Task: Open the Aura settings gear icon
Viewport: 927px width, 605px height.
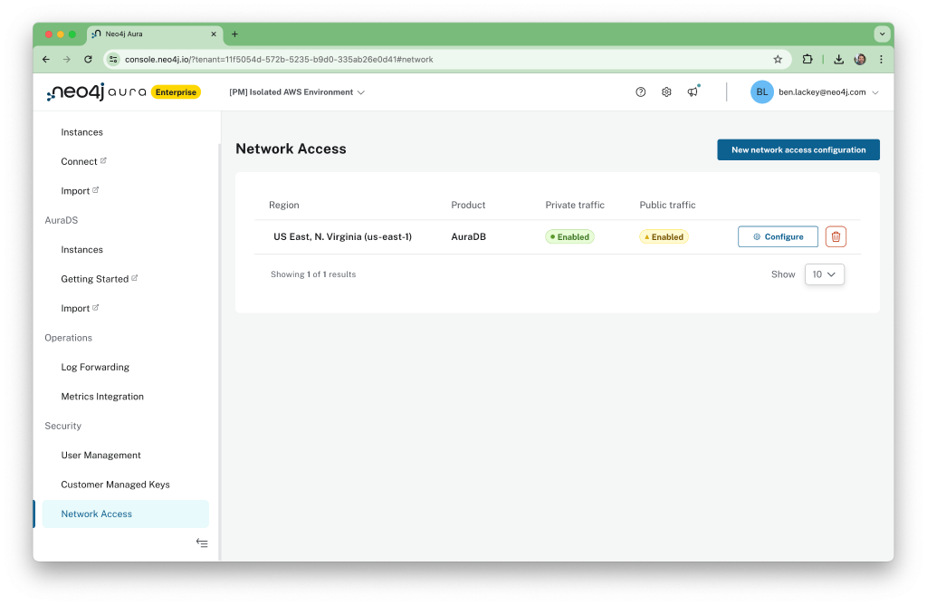Action: [666, 91]
